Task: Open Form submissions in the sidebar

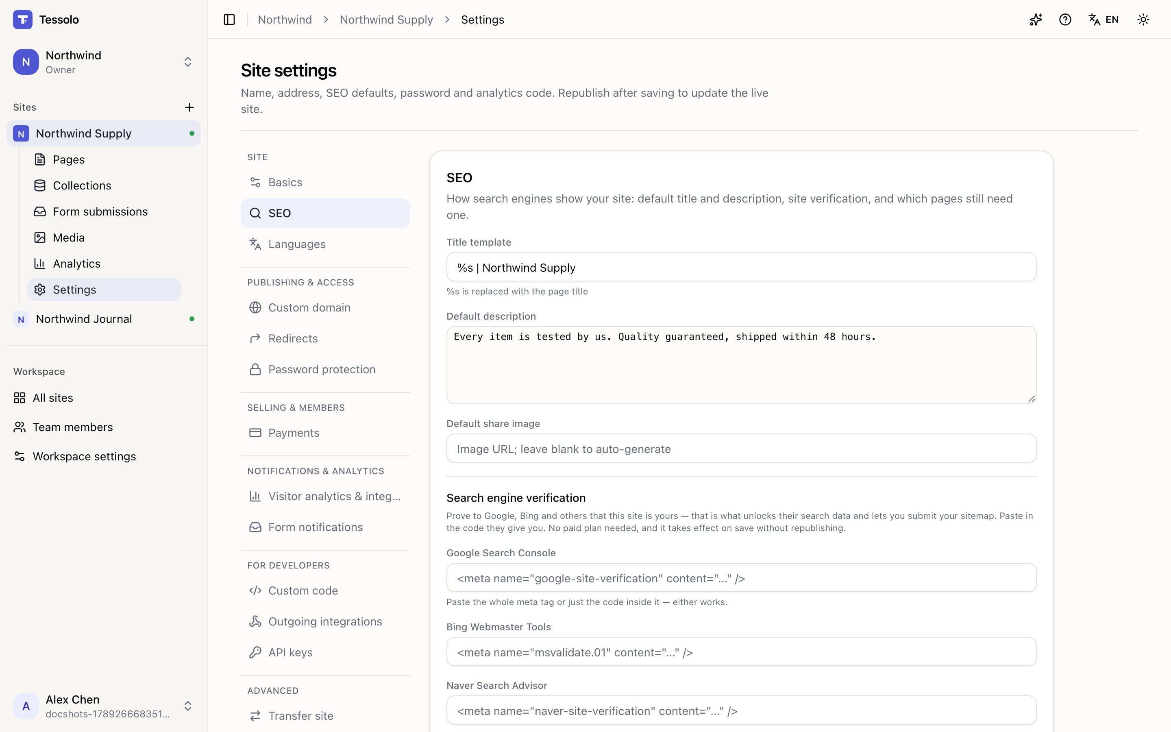Action: click(104, 211)
